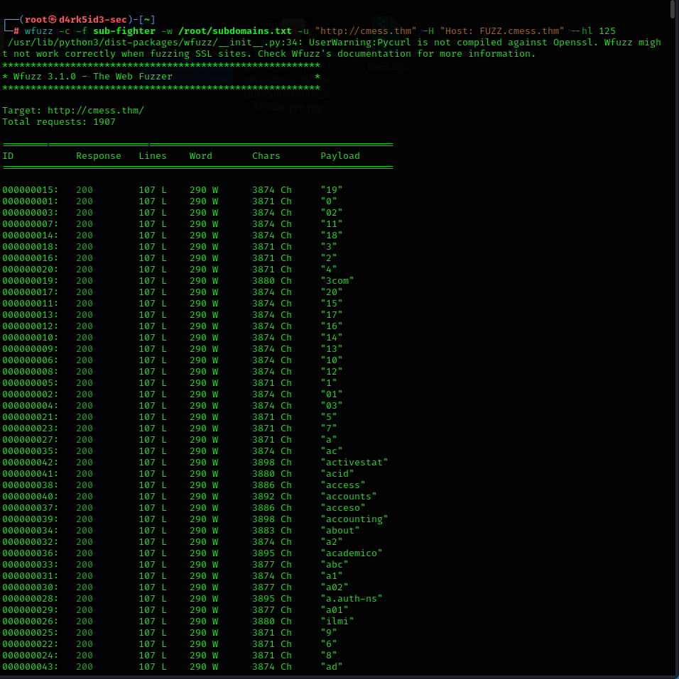The width and height of the screenshot is (679, 679).
Task: Click the faint tools.zip desktop icon behind terminal
Action: 387,67
